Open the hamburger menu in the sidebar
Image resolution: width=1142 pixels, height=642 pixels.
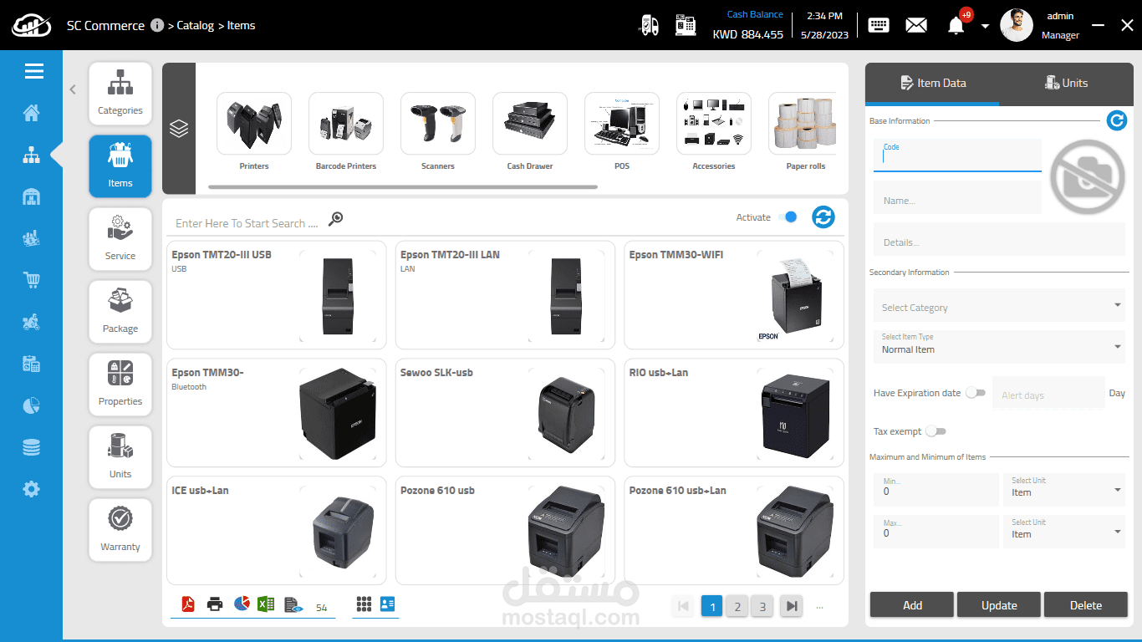pyautogui.click(x=34, y=71)
